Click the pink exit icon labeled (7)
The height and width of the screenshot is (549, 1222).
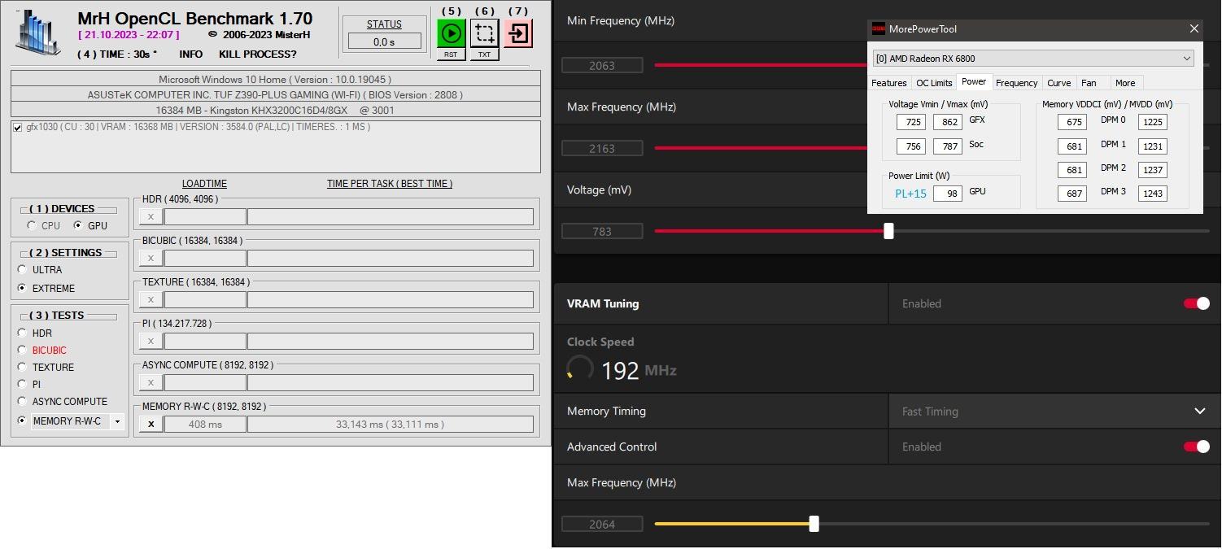(518, 33)
